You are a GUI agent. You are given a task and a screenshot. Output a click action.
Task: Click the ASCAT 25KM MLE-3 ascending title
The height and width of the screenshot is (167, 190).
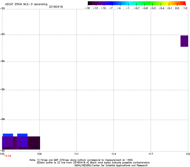pos(26,4)
